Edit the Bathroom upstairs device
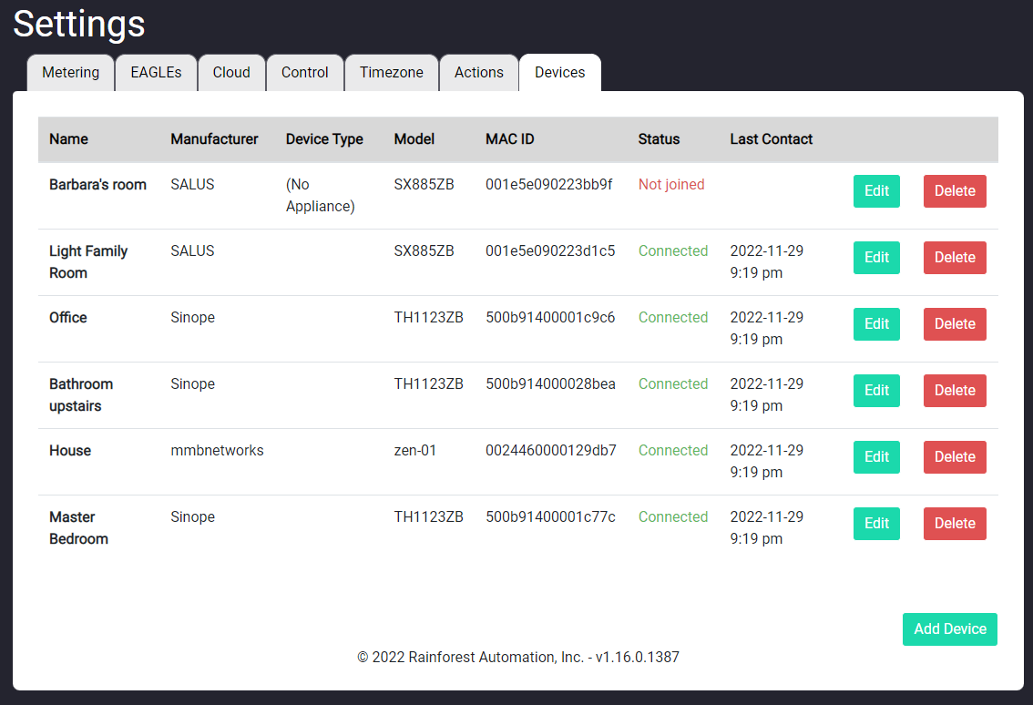This screenshot has width=1033, height=705. tap(876, 391)
